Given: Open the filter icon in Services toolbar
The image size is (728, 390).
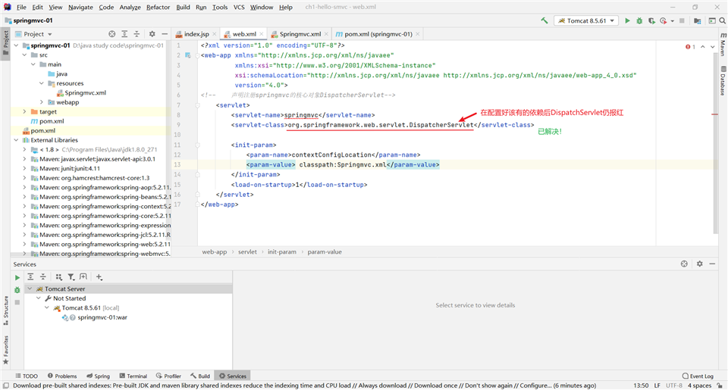Looking at the screenshot, I should click(x=71, y=277).
